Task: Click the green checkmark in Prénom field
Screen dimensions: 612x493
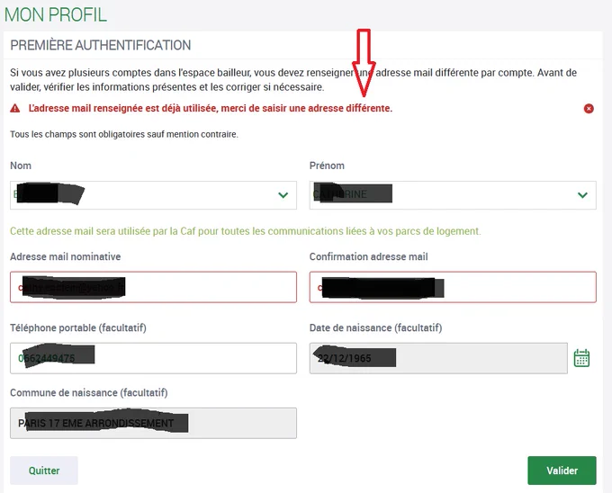Action: 582,195
